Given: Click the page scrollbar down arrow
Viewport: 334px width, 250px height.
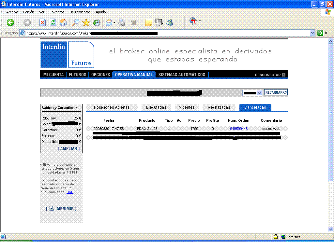Looking at the screenshot, I should click(x=331, y=229).
